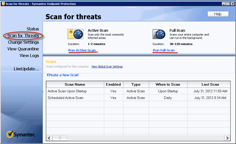
Task: Open View Logs in sidebar
Action: [x=29, y=56]
